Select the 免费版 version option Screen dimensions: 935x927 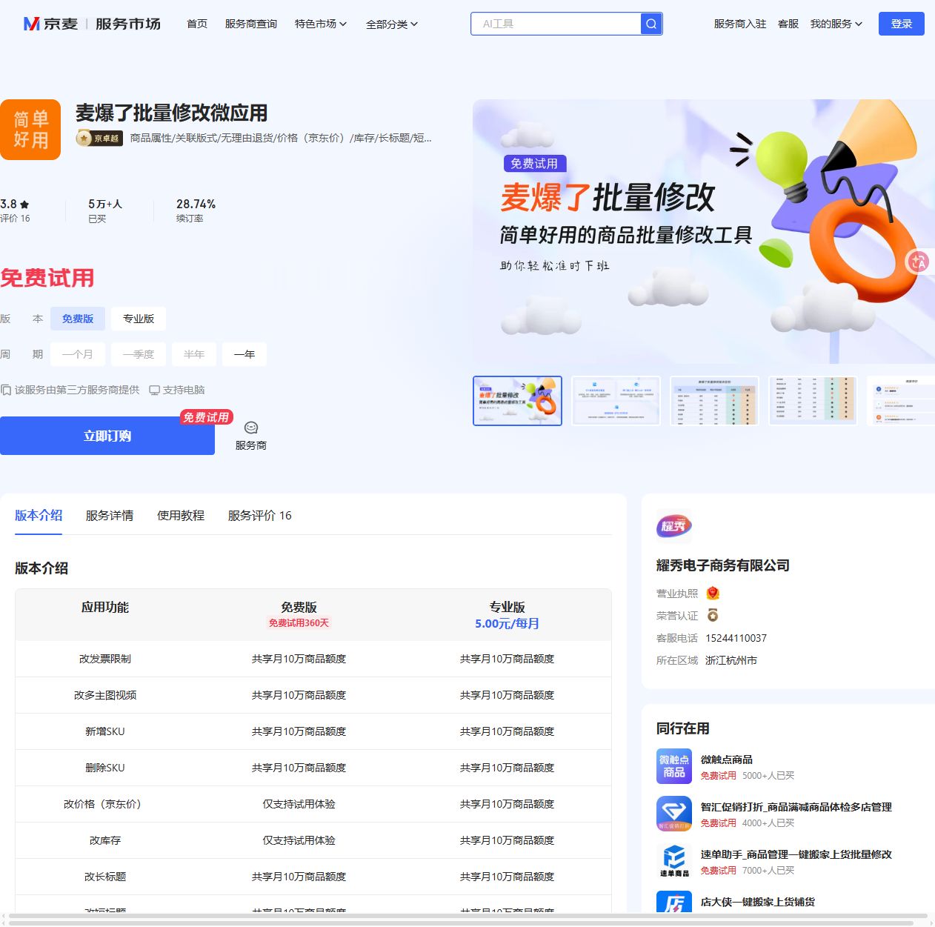click(x=78, y=319)
